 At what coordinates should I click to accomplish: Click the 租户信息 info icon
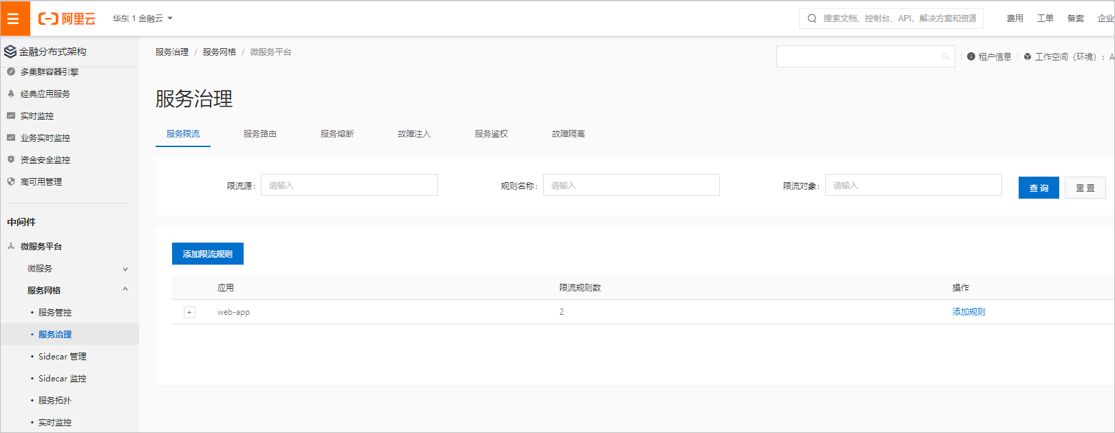[x=971, y=56]
